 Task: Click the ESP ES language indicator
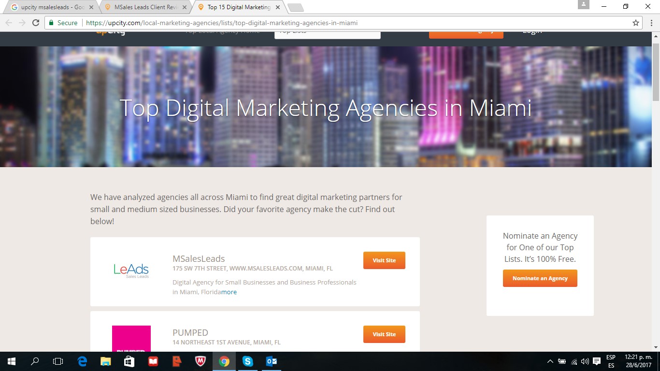tap(611, 361)
